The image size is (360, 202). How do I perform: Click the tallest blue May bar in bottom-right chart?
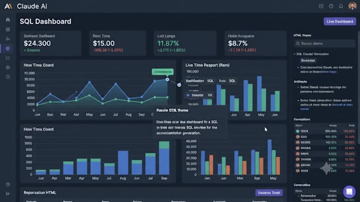coord(269,157)
